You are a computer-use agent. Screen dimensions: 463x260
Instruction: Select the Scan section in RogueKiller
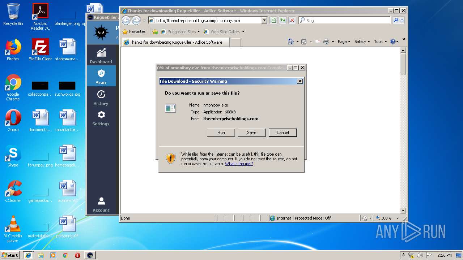point(101,76)
